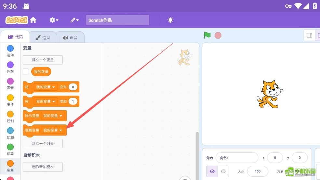Select the Sensing (侦测) category circle
The height and width of the screenshot is (180, 320).
[x=10, y=131]
